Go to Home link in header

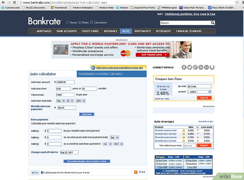[x=71, y=22]
